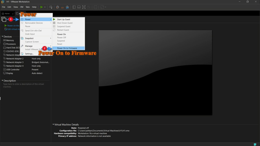
Task: Click the green Power On play toolbar button
Action: coord(41,7)
